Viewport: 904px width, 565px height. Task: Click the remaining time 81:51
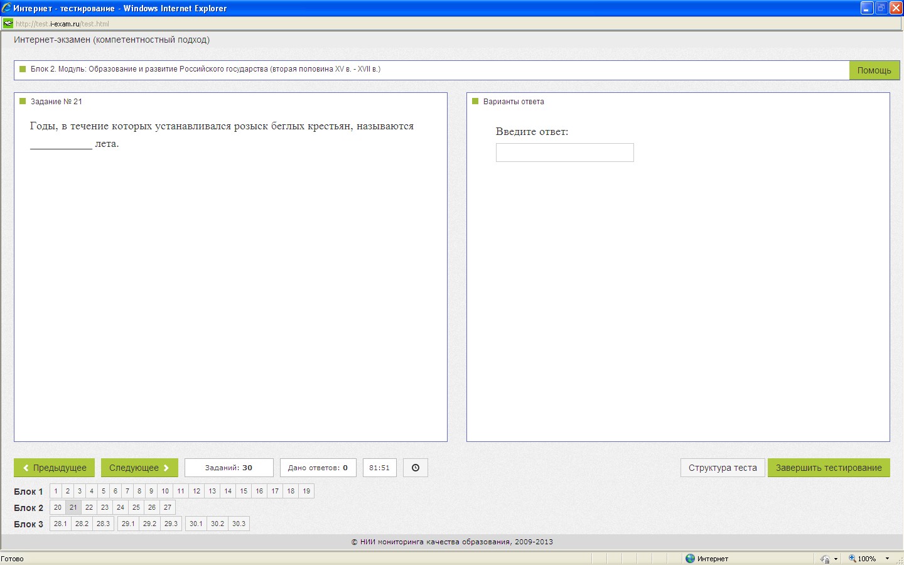pos(379,468)
